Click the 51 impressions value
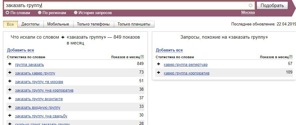Viewport: 296px width, 125px height. pos(142,81)
